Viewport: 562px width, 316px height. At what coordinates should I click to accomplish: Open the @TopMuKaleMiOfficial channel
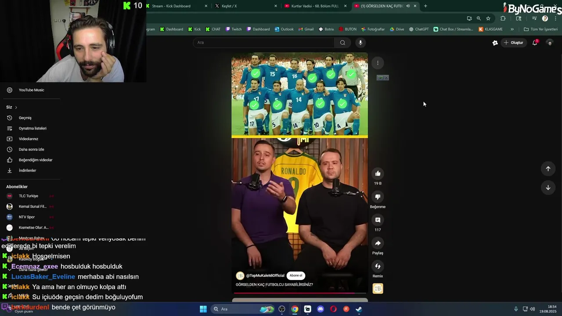[x=265, y=276]
